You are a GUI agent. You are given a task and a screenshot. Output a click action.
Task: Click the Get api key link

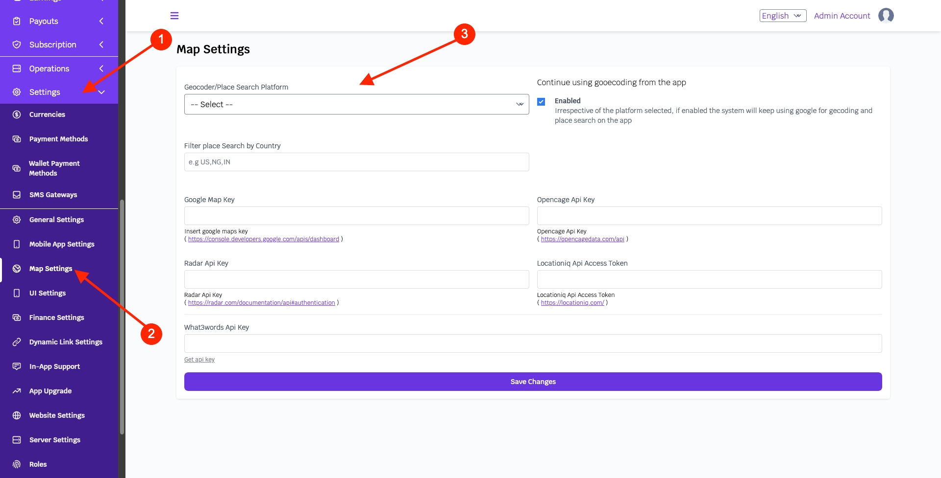[x=199, y=360]
